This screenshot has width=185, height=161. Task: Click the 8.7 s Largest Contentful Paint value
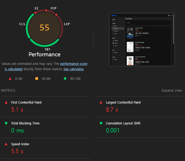pyautogui.click(x=112, y=109)
